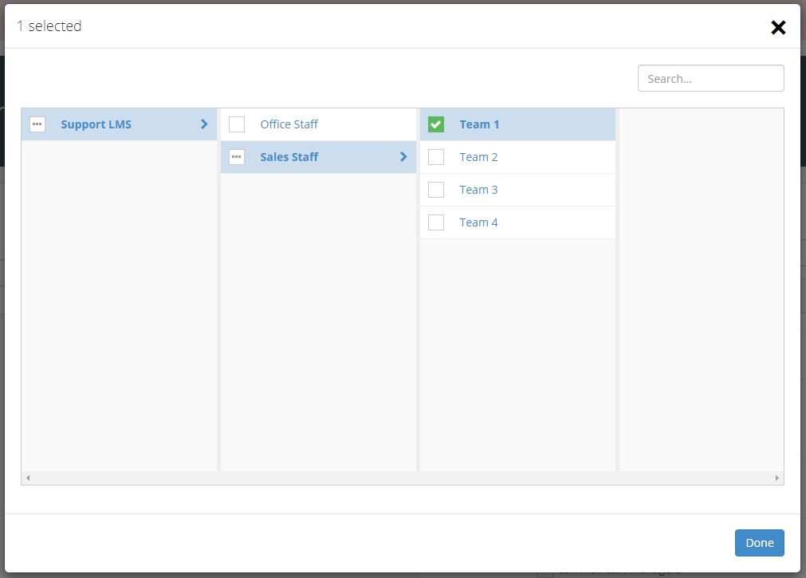The height and width of the screenshot is (578, 806).
Task: Click the Team 4 label
Action: point(478,222)
